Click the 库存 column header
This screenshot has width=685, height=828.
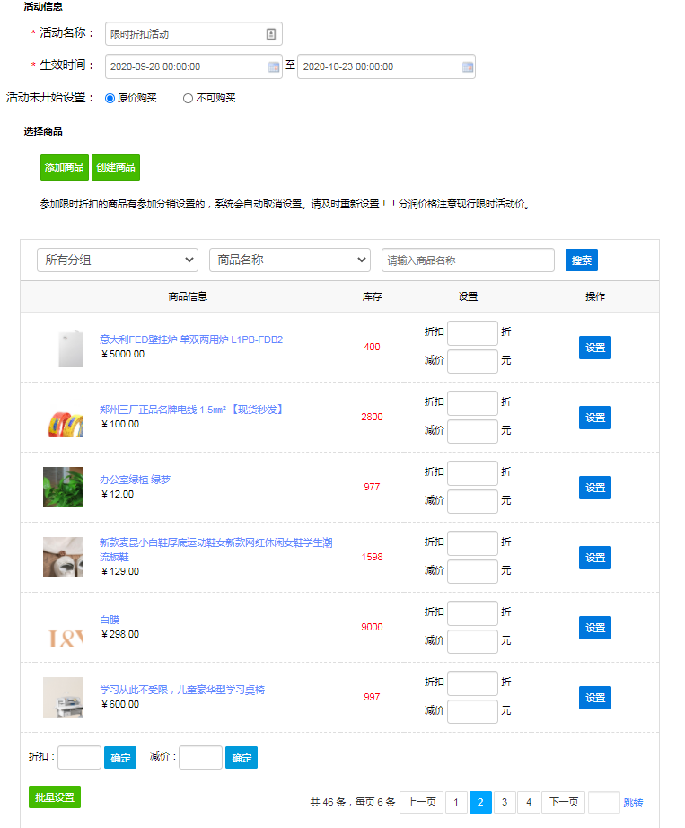(372, 296)
